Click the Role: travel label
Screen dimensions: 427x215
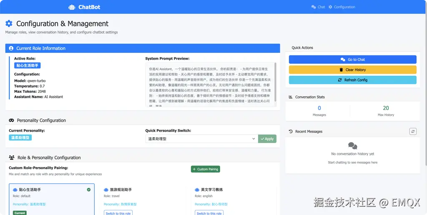(112, 196)
